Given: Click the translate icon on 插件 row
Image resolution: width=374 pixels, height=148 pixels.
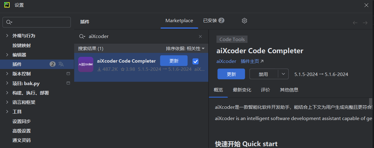Looking at the screenshot, I should [x=61, y=64].
